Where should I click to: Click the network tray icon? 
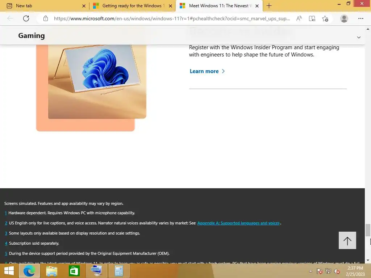(328, 271)
